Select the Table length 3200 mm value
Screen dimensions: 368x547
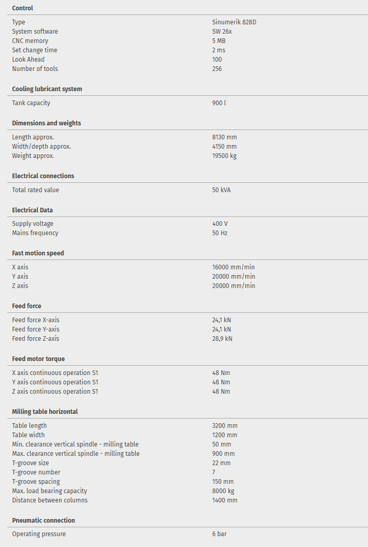tap(224, 426)
